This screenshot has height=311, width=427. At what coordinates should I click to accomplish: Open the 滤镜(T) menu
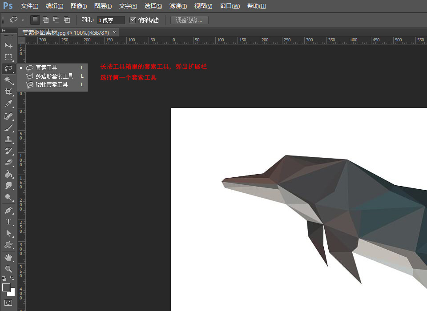tap(178, 6)
